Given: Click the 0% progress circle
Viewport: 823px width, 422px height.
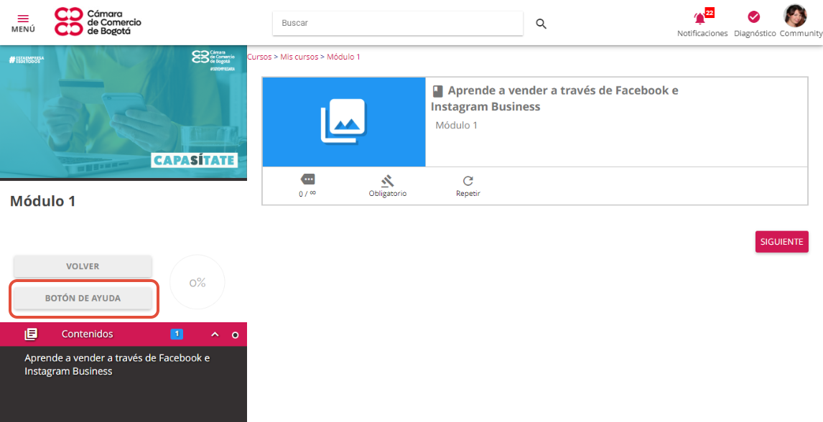Looking at the screenshot, I should [197, 283].
